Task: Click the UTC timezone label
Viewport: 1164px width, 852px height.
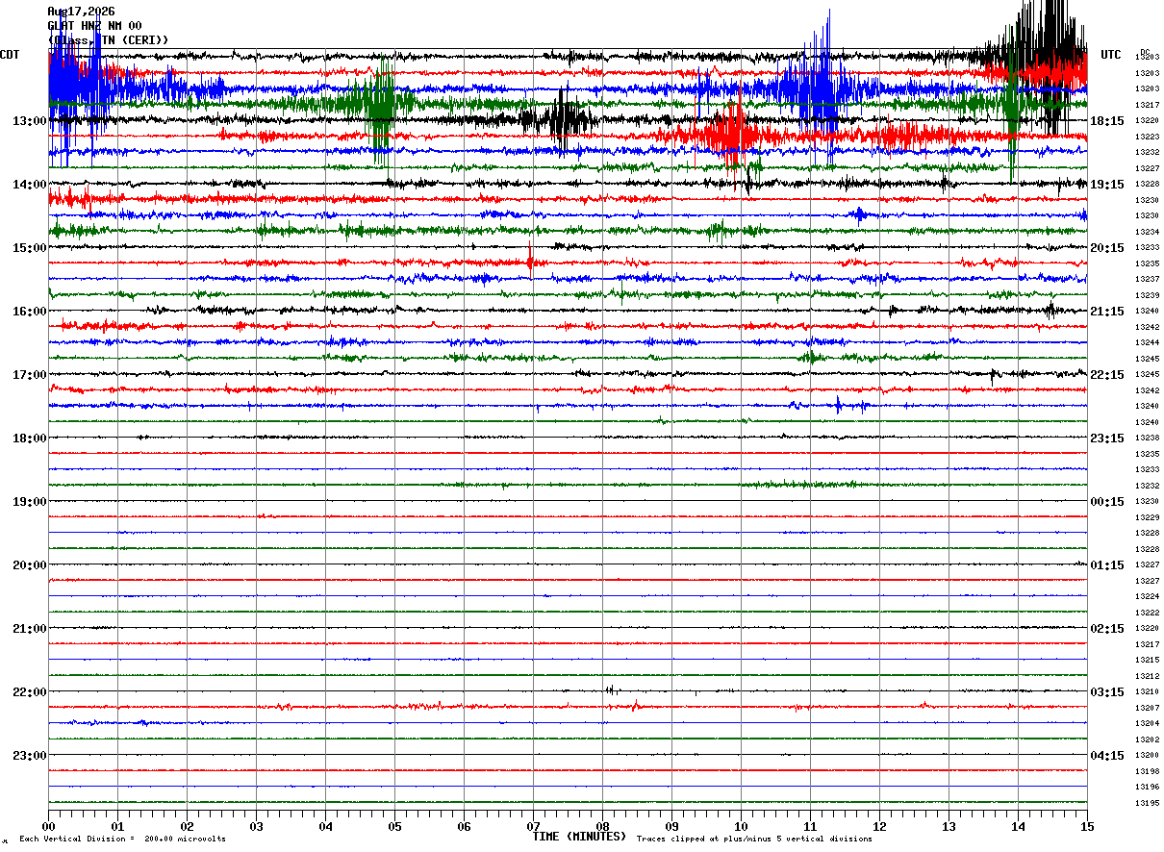Action: [1111, 55]
